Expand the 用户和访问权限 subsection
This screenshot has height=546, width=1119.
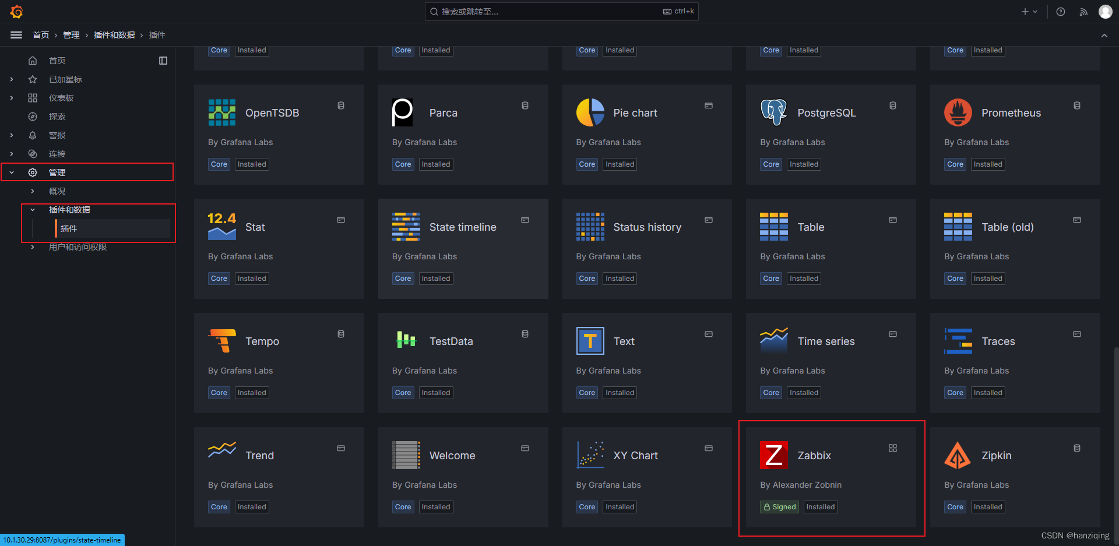[33, 247]
